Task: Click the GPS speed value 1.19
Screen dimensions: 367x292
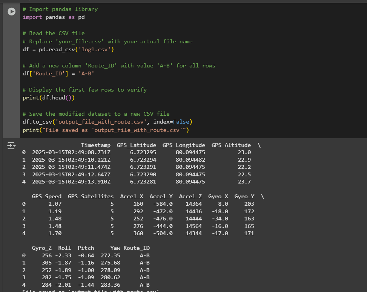Action: pyautogui.click(x=55, y=212)
